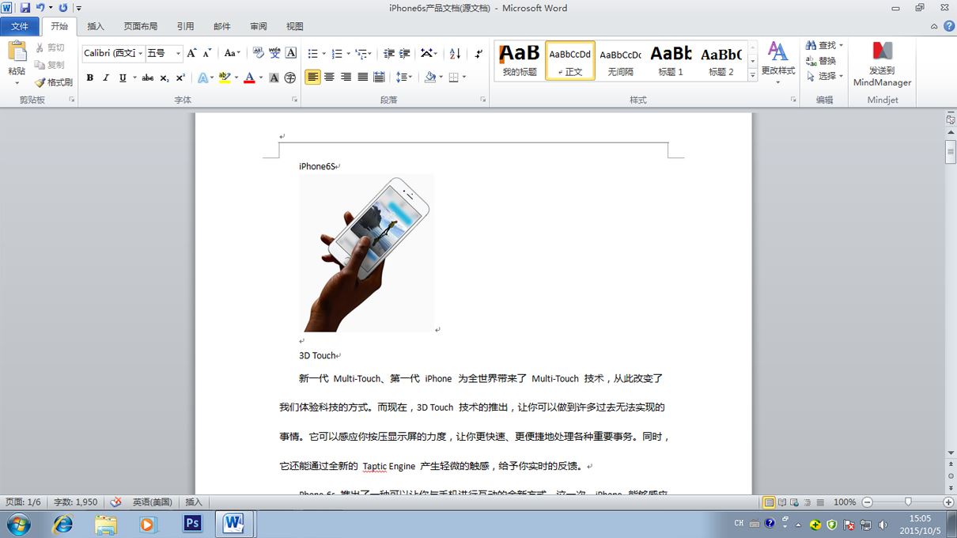The image size is (957, 538).
Task: Open the Change Case (Aa) dropdown
Action: click(x=232, y=53)
